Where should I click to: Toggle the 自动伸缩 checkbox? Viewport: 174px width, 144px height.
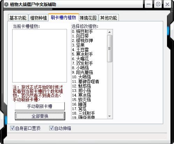60,128
